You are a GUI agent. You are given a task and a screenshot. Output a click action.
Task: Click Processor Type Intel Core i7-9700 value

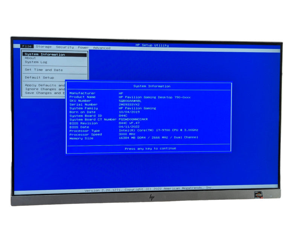click(158, 130)
